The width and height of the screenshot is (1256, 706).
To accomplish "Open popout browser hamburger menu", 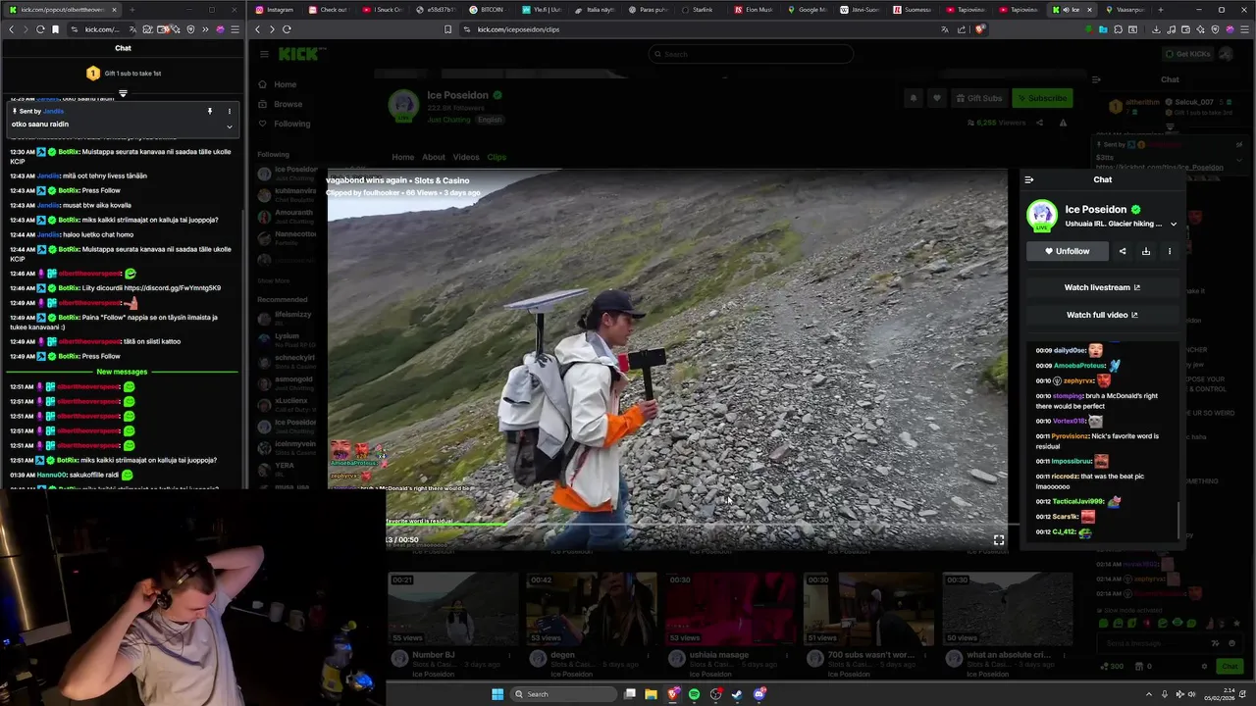I will point(235,29).
